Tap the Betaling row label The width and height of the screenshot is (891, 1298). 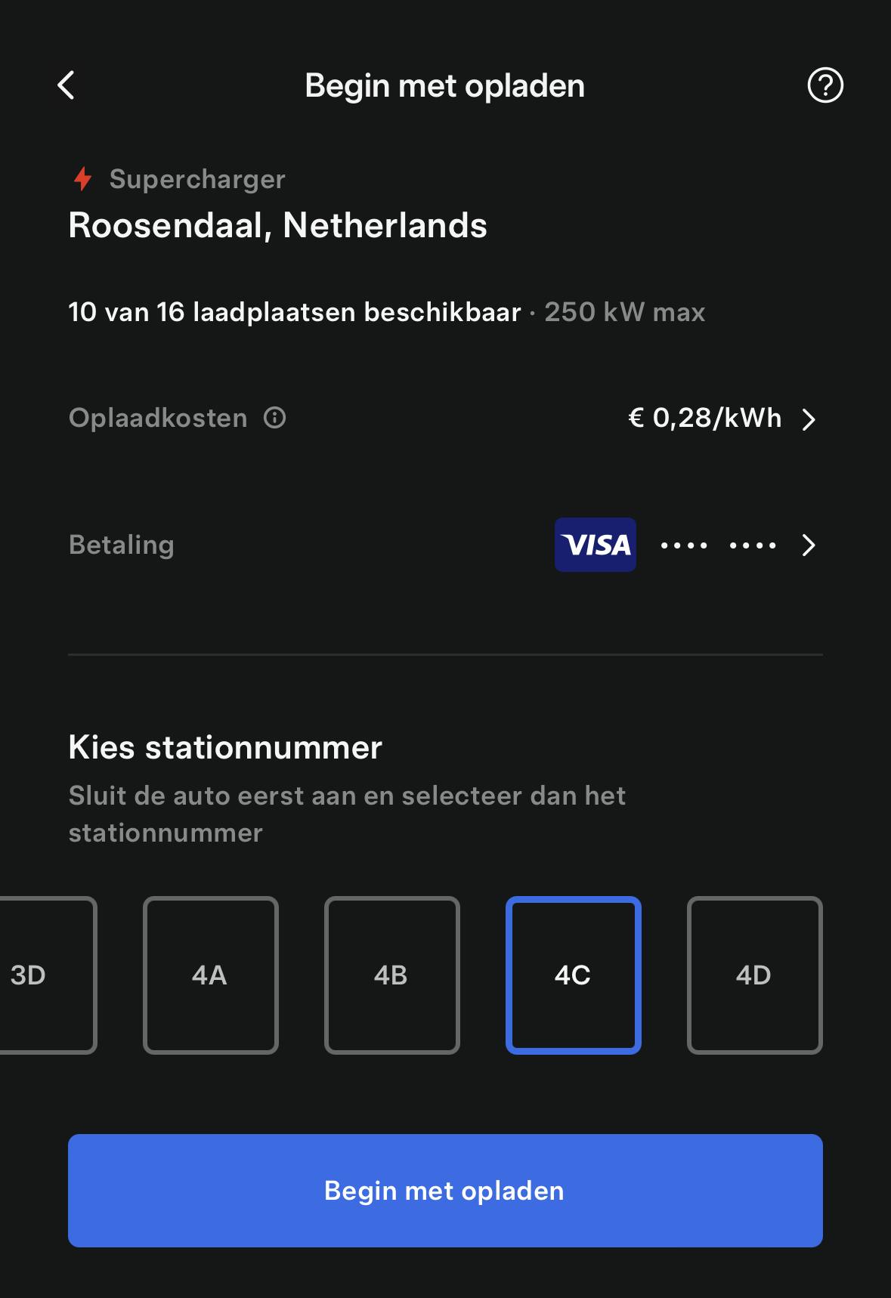[x=122, y=545]
